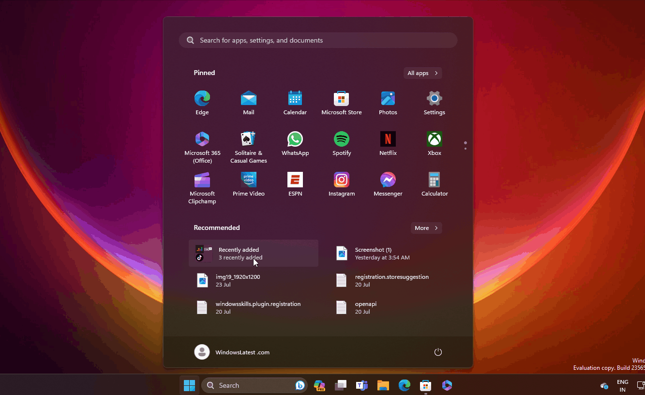Viewport: 645px width, 395px height.
Task: Open Solitaire & Casual Games
Action: (x=249, y=147)
